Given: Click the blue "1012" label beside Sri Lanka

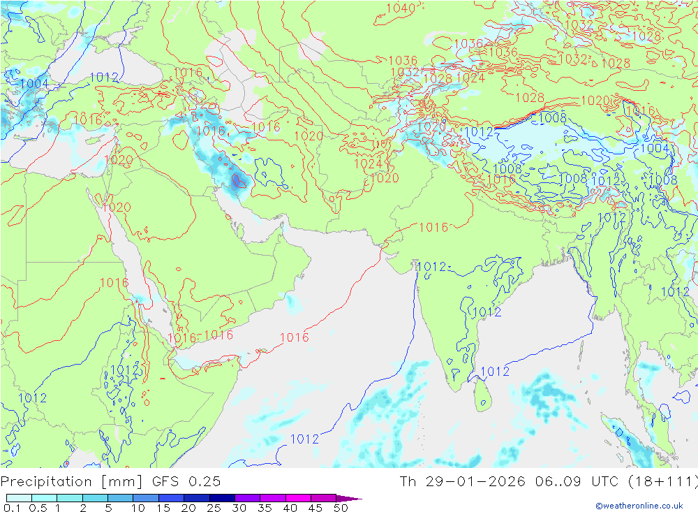Looking at the screenshot, I should coord(495,371).
